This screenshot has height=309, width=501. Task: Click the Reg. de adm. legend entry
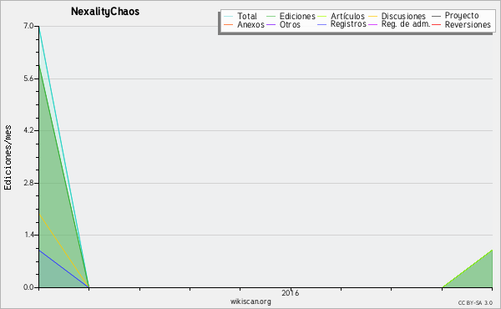406,24
